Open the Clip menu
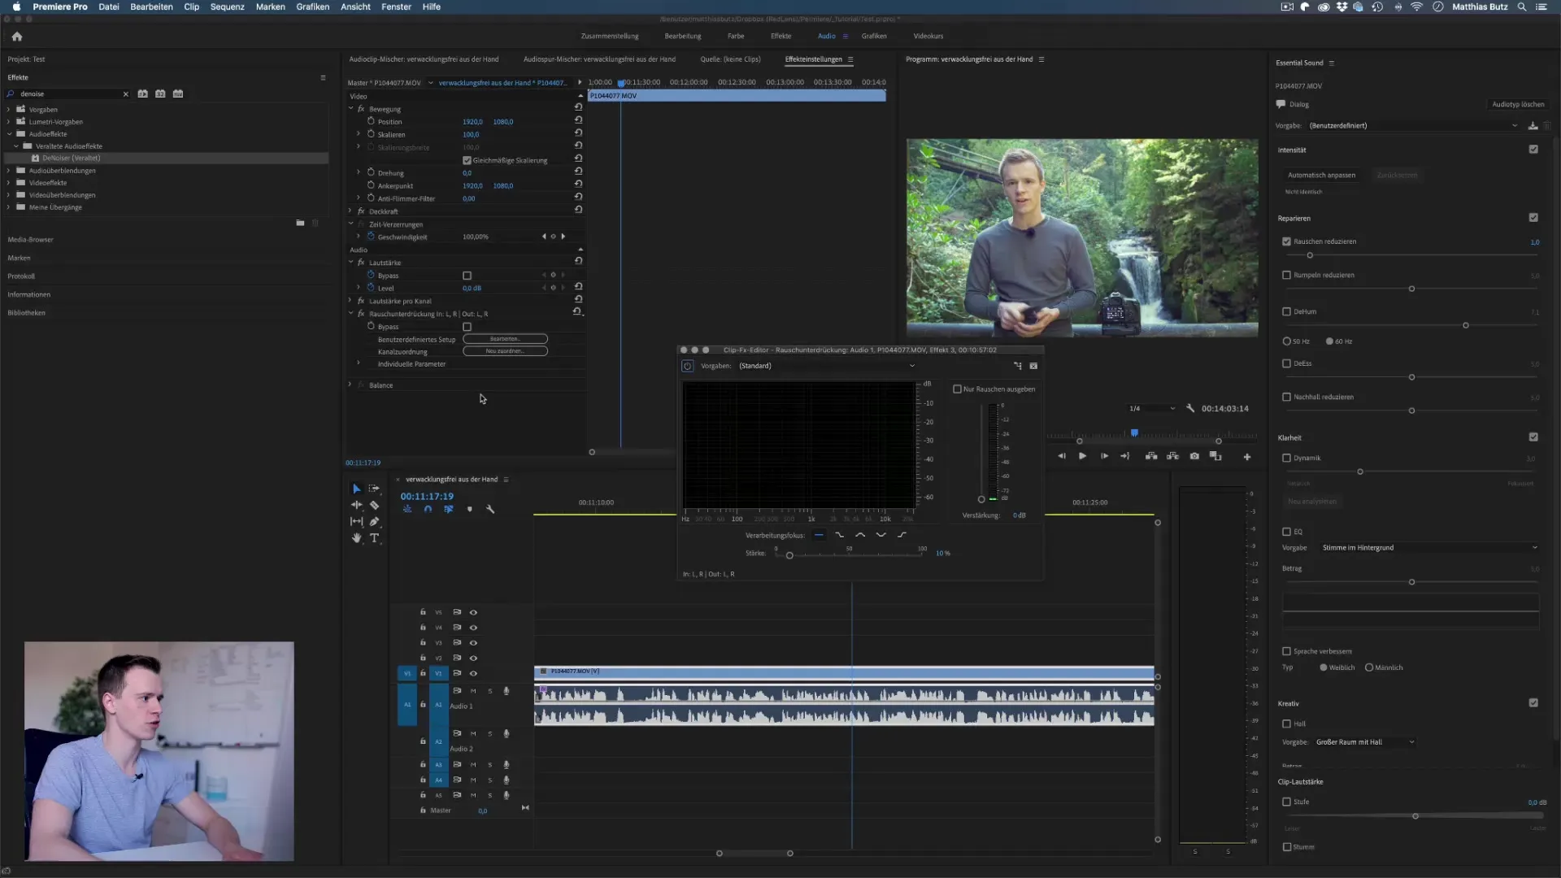Image resolution: width=1561 pixels, height=878 pixels. (x=191, y=7)
